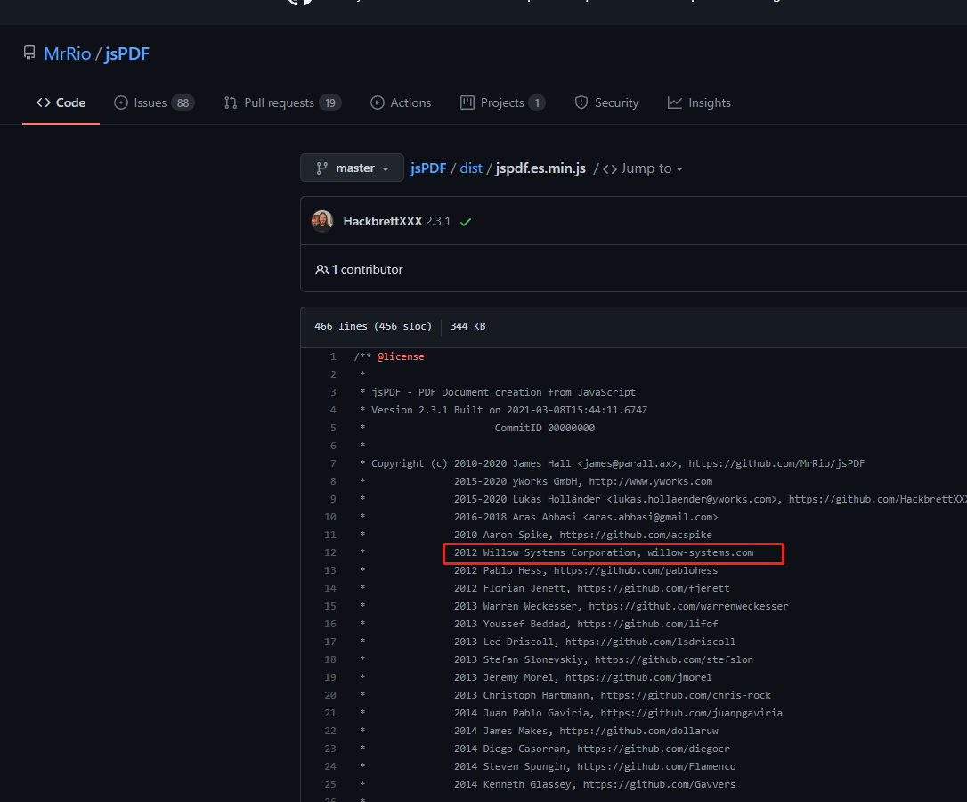The height and width of the screenshot is (802, 967).
Task: Click the Pull requests merge icon
Action: (x=231, y=102)
